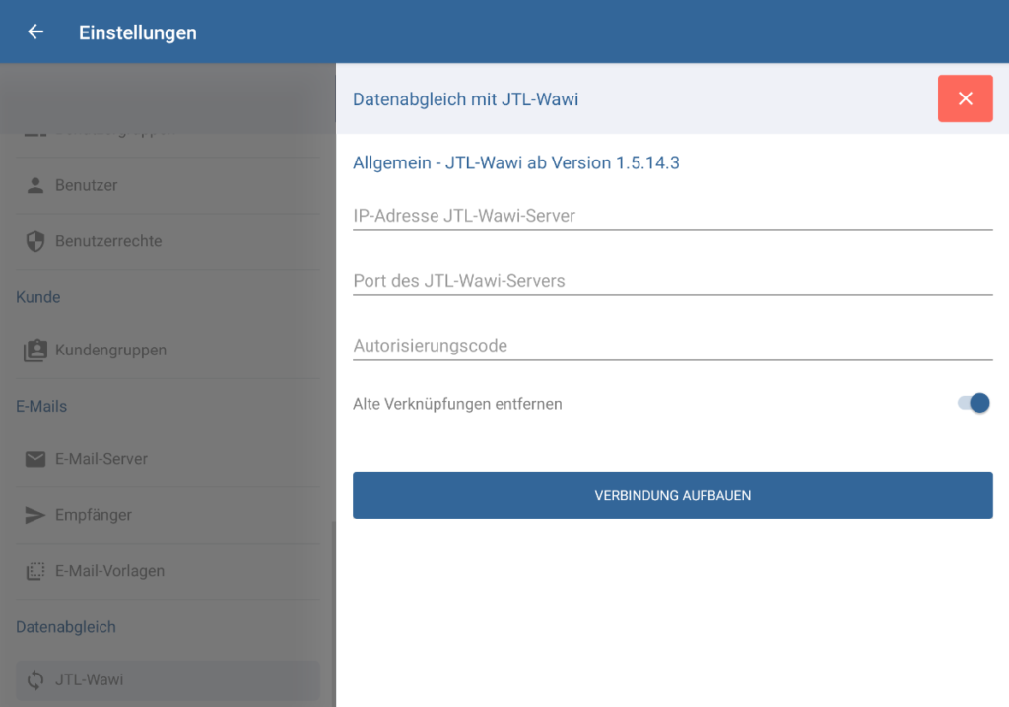1009x707 pixels.
Task: Click the Allgemein JTL-Wawi version link
Action: tap(516, 161)
